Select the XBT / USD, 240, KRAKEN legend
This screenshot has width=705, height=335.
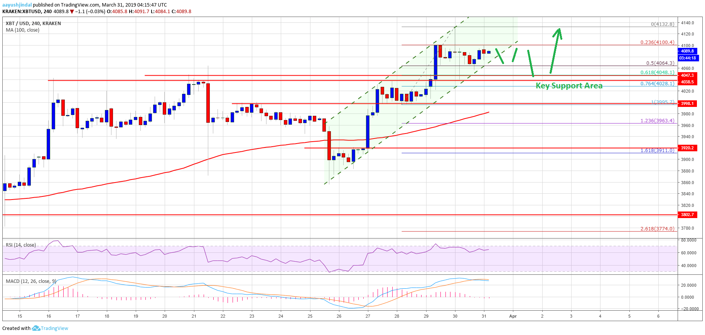33,24
